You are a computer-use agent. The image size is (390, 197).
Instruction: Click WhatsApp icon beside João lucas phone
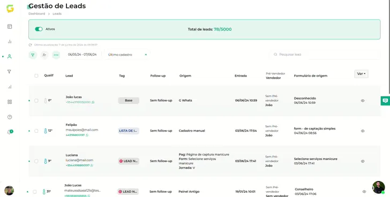coord(93,102)
